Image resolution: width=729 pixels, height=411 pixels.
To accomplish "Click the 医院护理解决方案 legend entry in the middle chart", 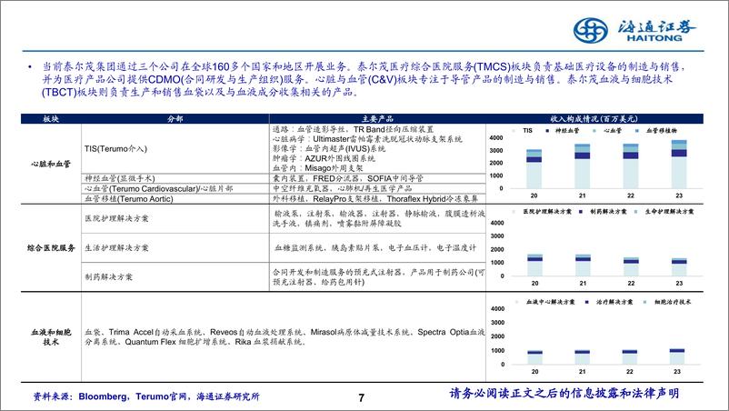I will click(542, 212).
